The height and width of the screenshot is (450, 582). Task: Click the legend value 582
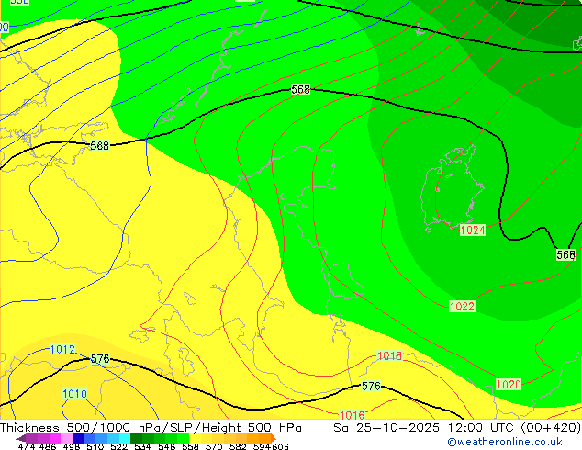[238, 446]
